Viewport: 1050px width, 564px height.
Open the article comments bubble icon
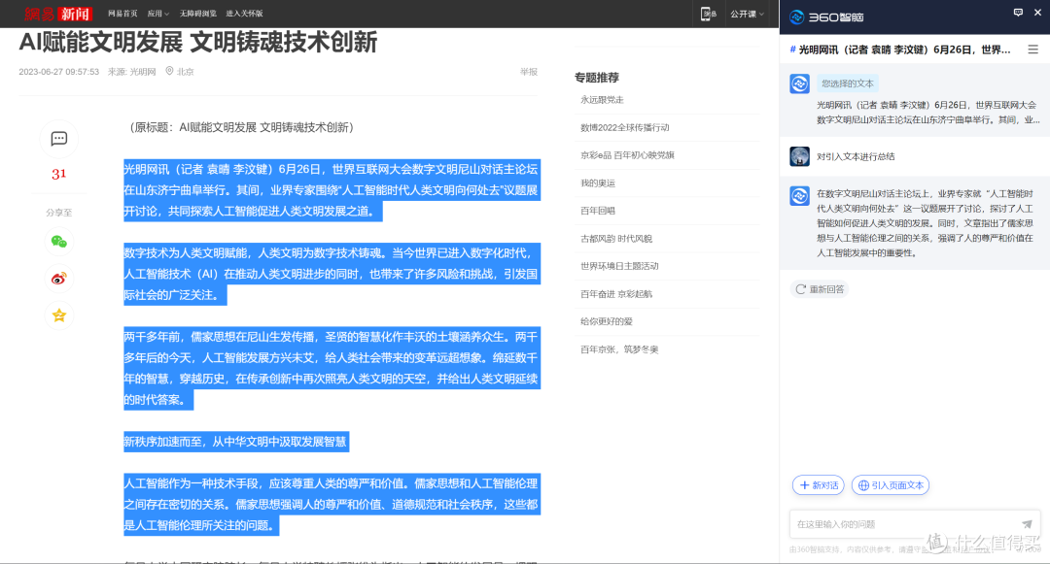coord(59,138)
